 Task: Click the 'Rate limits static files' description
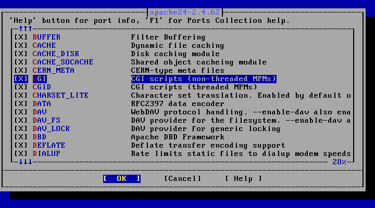(x=241, y=154)
